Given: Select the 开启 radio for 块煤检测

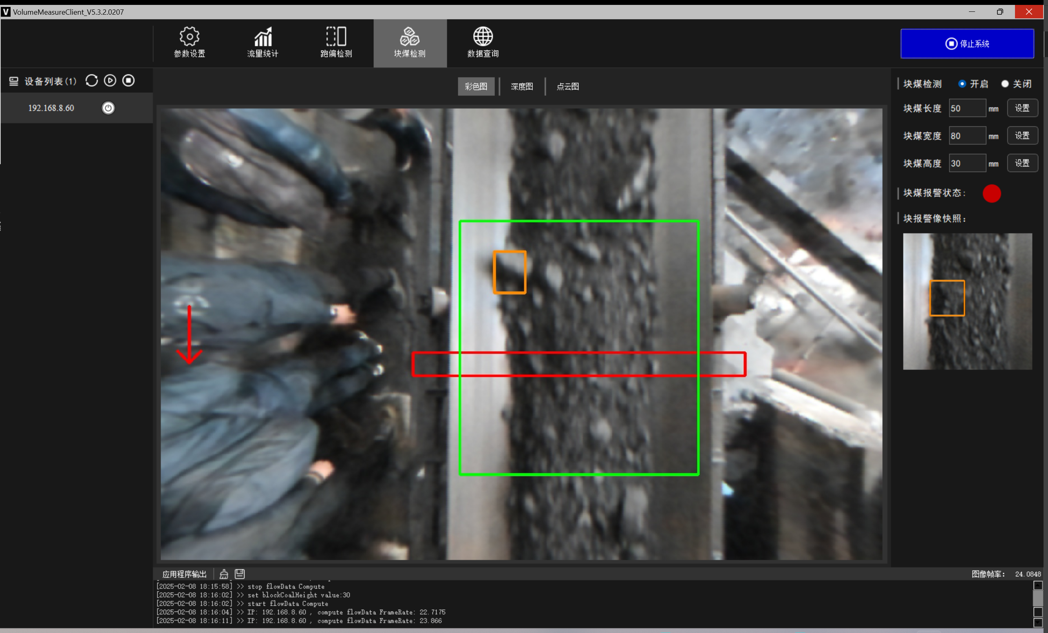Looking at the screenshot, I should tap(962, 84).
